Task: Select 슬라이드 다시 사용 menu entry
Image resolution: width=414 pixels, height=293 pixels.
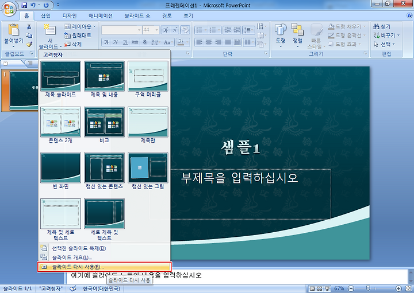Action: point(104,267)
